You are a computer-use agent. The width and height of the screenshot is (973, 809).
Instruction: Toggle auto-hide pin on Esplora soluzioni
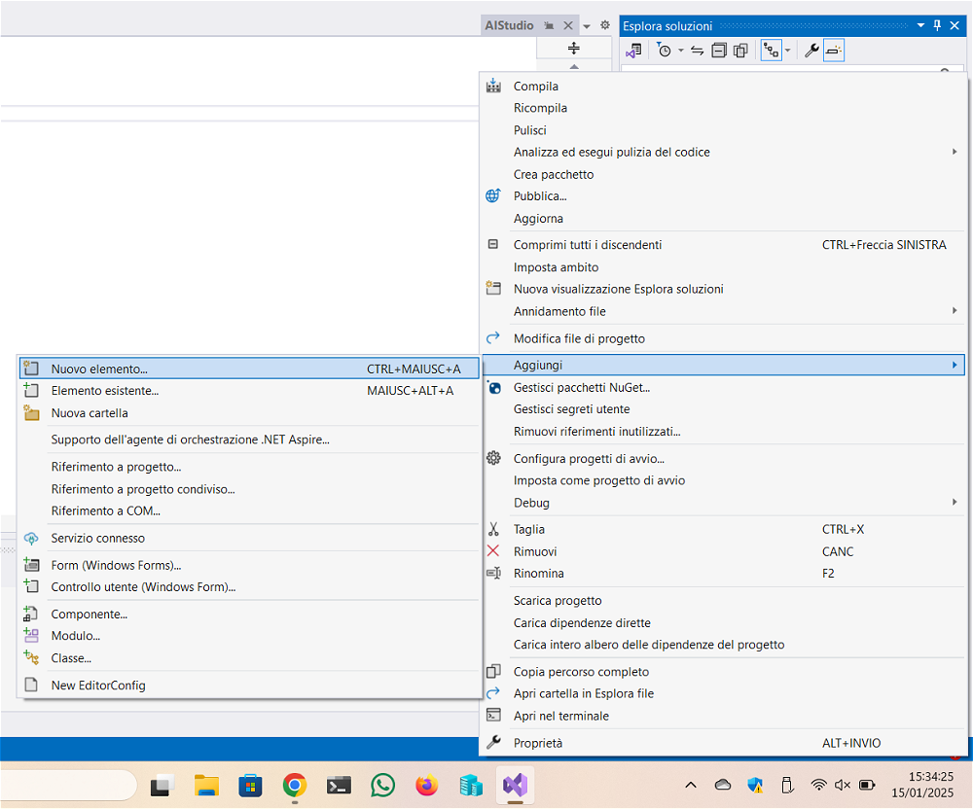(938, 26)
